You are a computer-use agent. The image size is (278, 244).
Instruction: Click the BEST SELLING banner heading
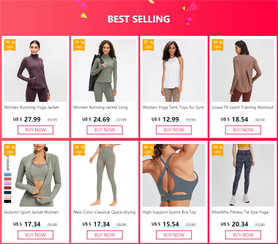139,19
